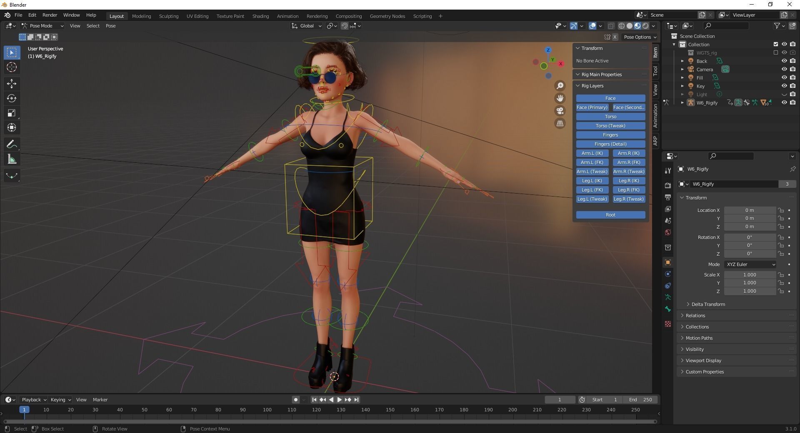The height and width of the screenshot is (433, 800).
Task: Select the Breakdowner pose tool
Action: 12,176
